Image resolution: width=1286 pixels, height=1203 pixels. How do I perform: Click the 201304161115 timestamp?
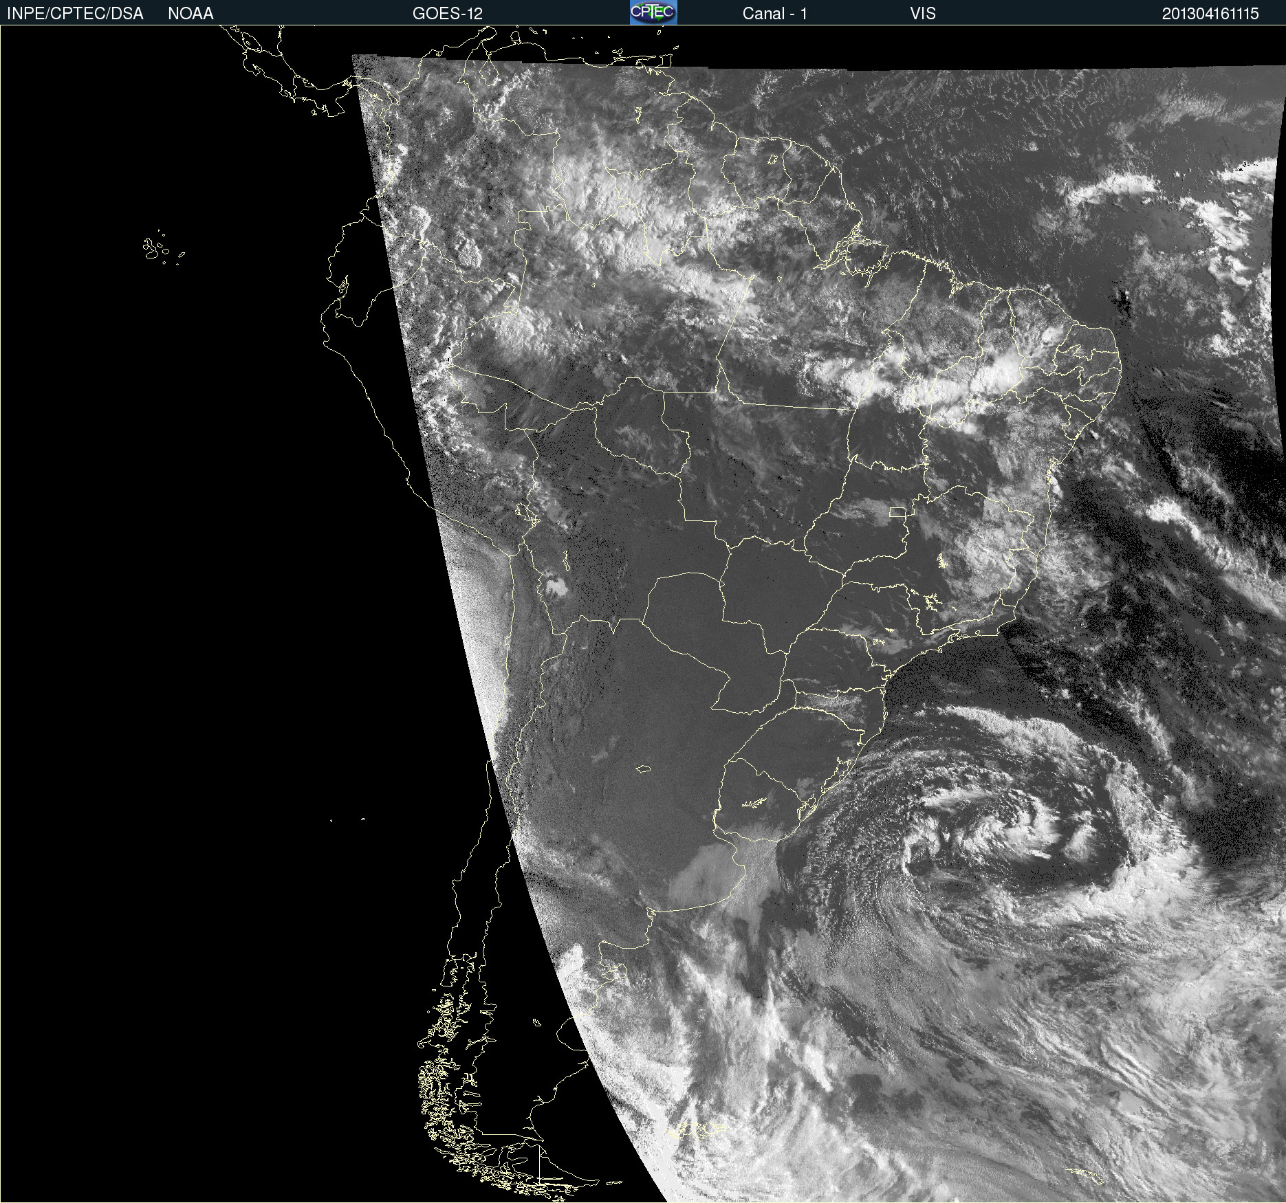click(x=1210, y=14)
